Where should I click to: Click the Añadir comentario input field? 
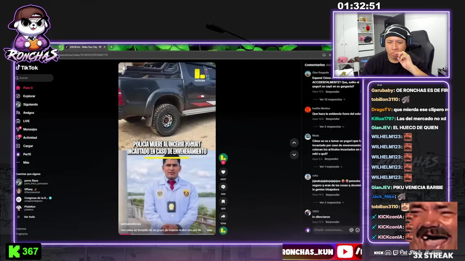[x=328, y=230]
